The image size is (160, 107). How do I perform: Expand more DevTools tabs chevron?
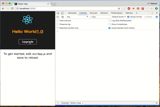coord(137,13)
